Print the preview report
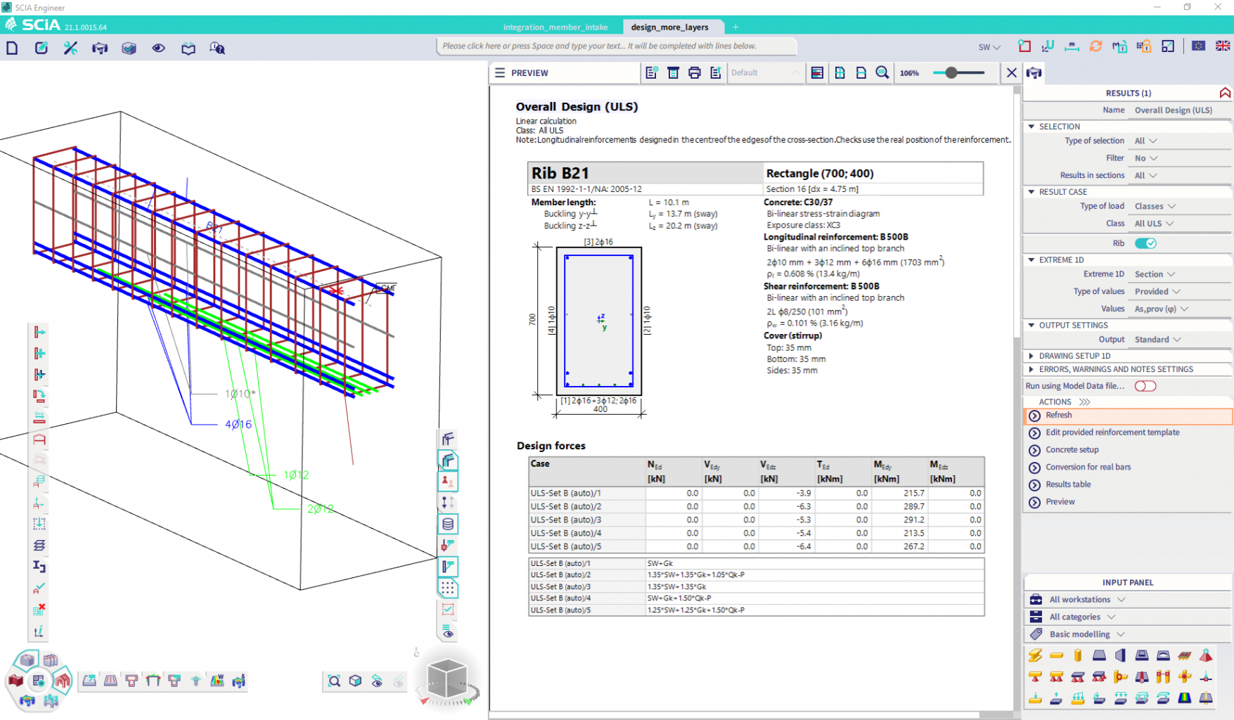 [694, 72]
